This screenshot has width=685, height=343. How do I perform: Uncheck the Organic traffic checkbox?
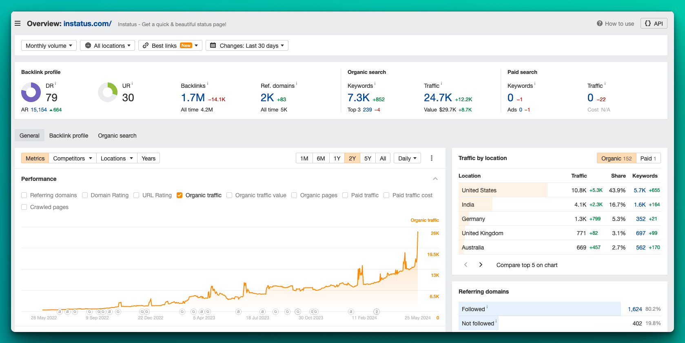180,195
